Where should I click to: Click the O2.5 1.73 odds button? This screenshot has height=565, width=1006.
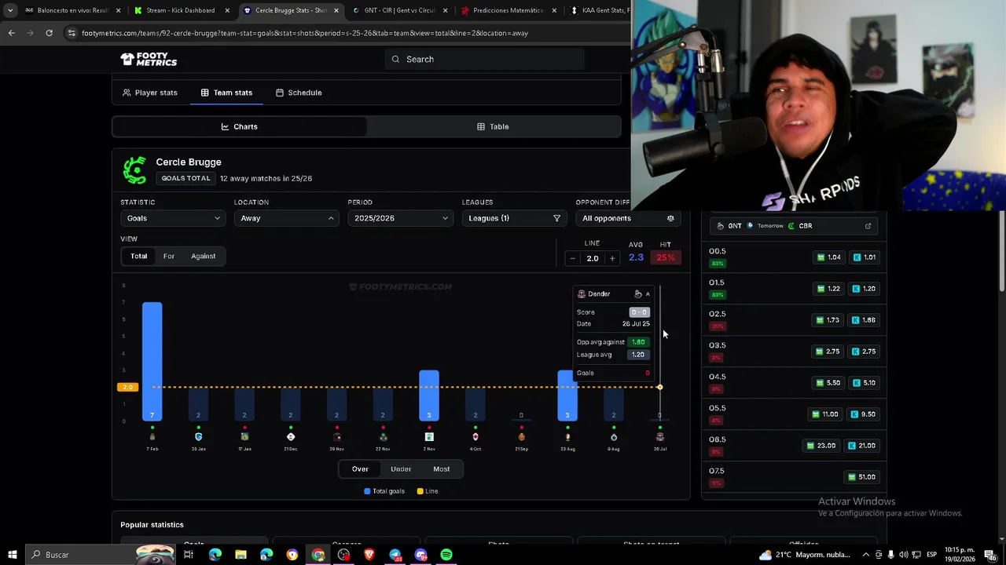(x=829, y=320)
